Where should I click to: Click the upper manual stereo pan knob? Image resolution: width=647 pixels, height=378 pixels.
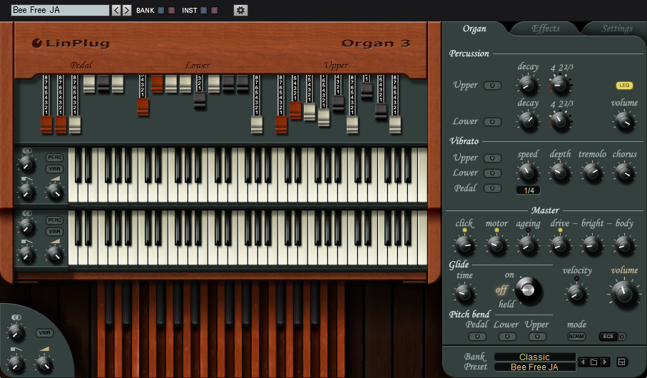point(27,165)
